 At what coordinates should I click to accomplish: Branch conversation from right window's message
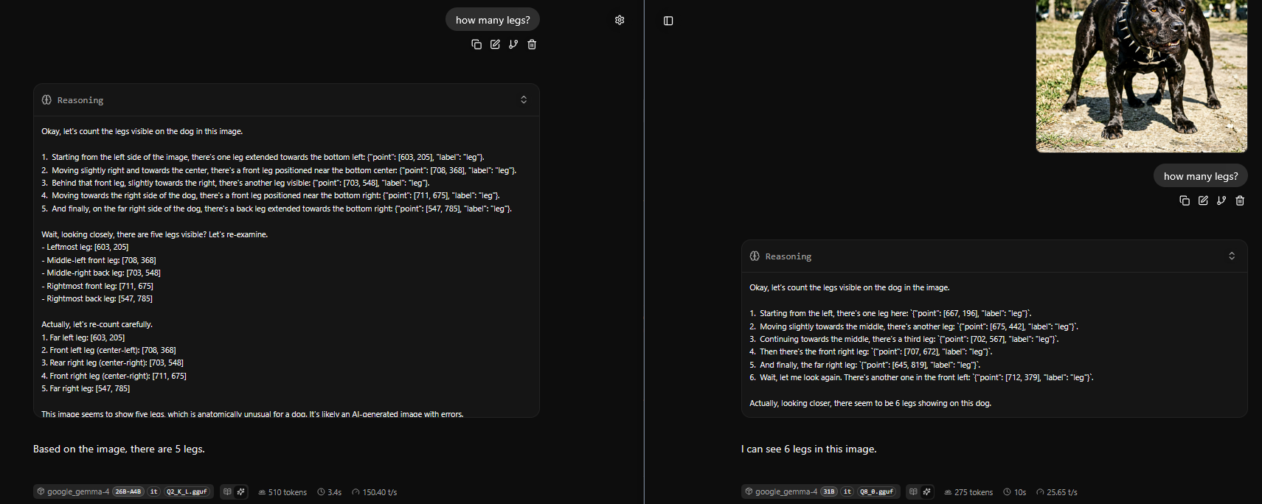click(x=1221, y=200)
